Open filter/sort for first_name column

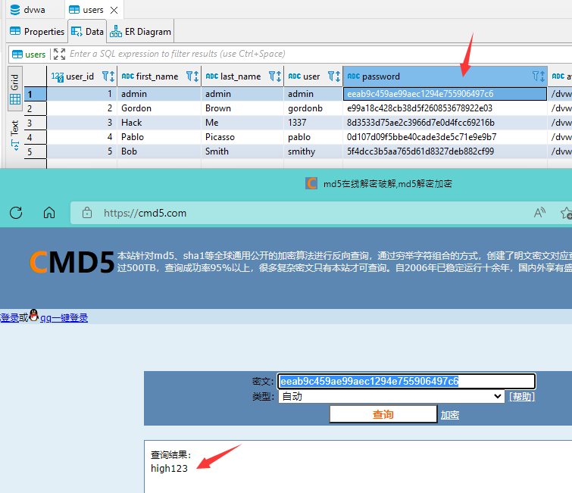(x=192, y=76)
